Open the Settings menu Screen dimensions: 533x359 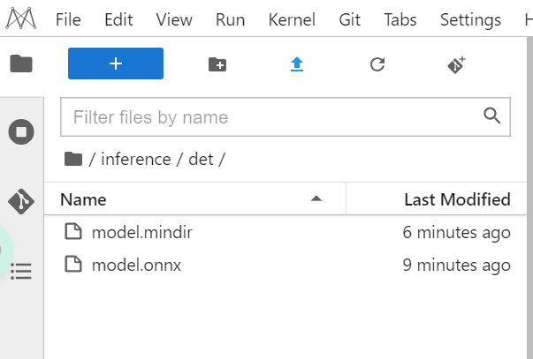tap(469, 19)
